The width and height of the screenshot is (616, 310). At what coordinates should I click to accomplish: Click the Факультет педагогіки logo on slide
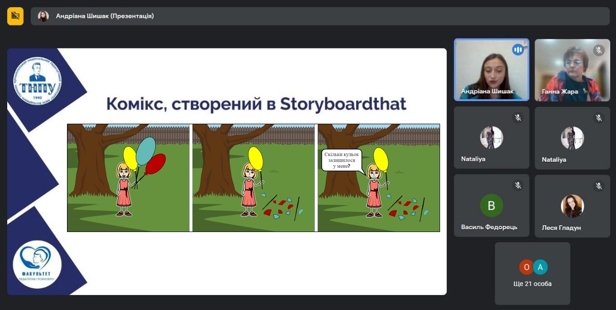coord(38,264)
